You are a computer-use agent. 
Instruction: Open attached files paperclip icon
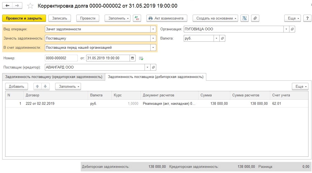pyautogui.click(x=255, y=18)
